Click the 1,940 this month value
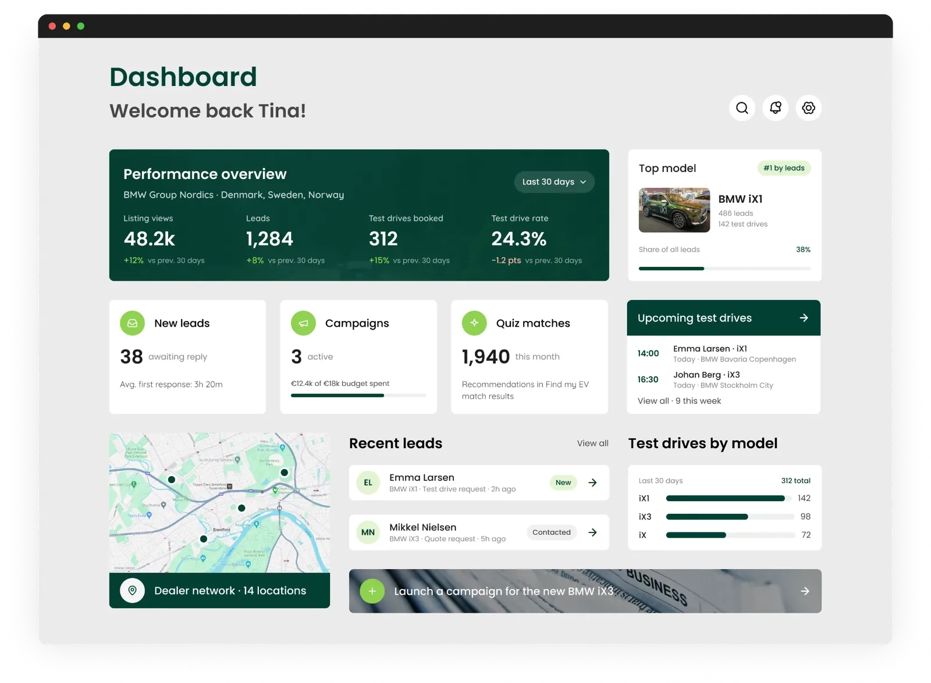Viewport: 931px width, 683px height. tap(486, 357)
